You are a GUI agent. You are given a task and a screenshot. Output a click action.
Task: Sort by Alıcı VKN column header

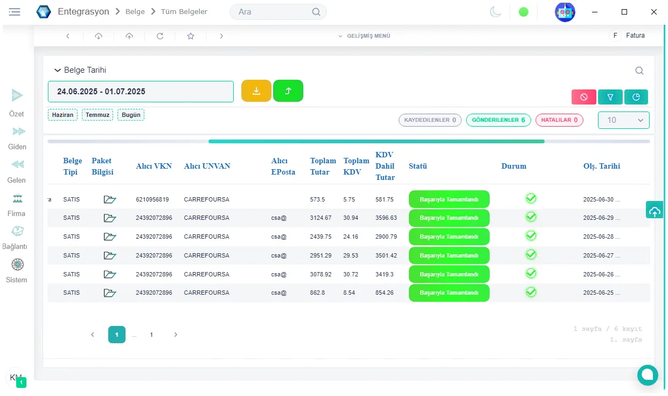(x=154, y=166)
